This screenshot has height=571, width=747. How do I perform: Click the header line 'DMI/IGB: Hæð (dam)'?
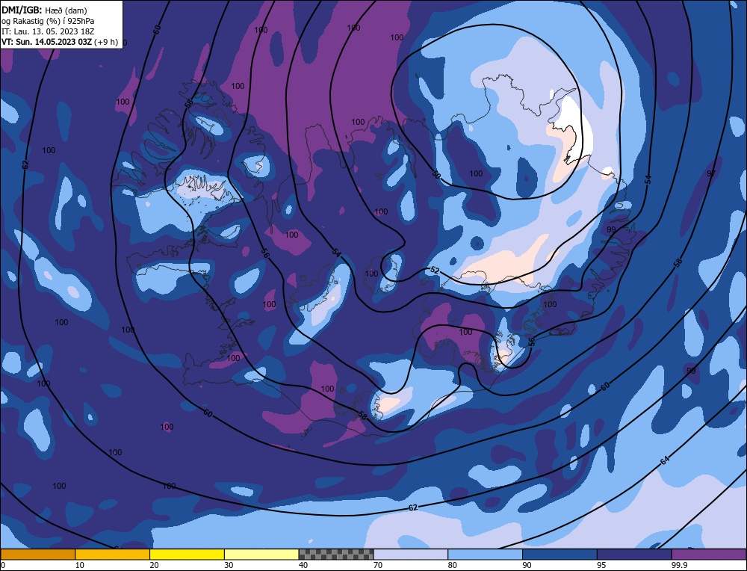click(45, 10)
